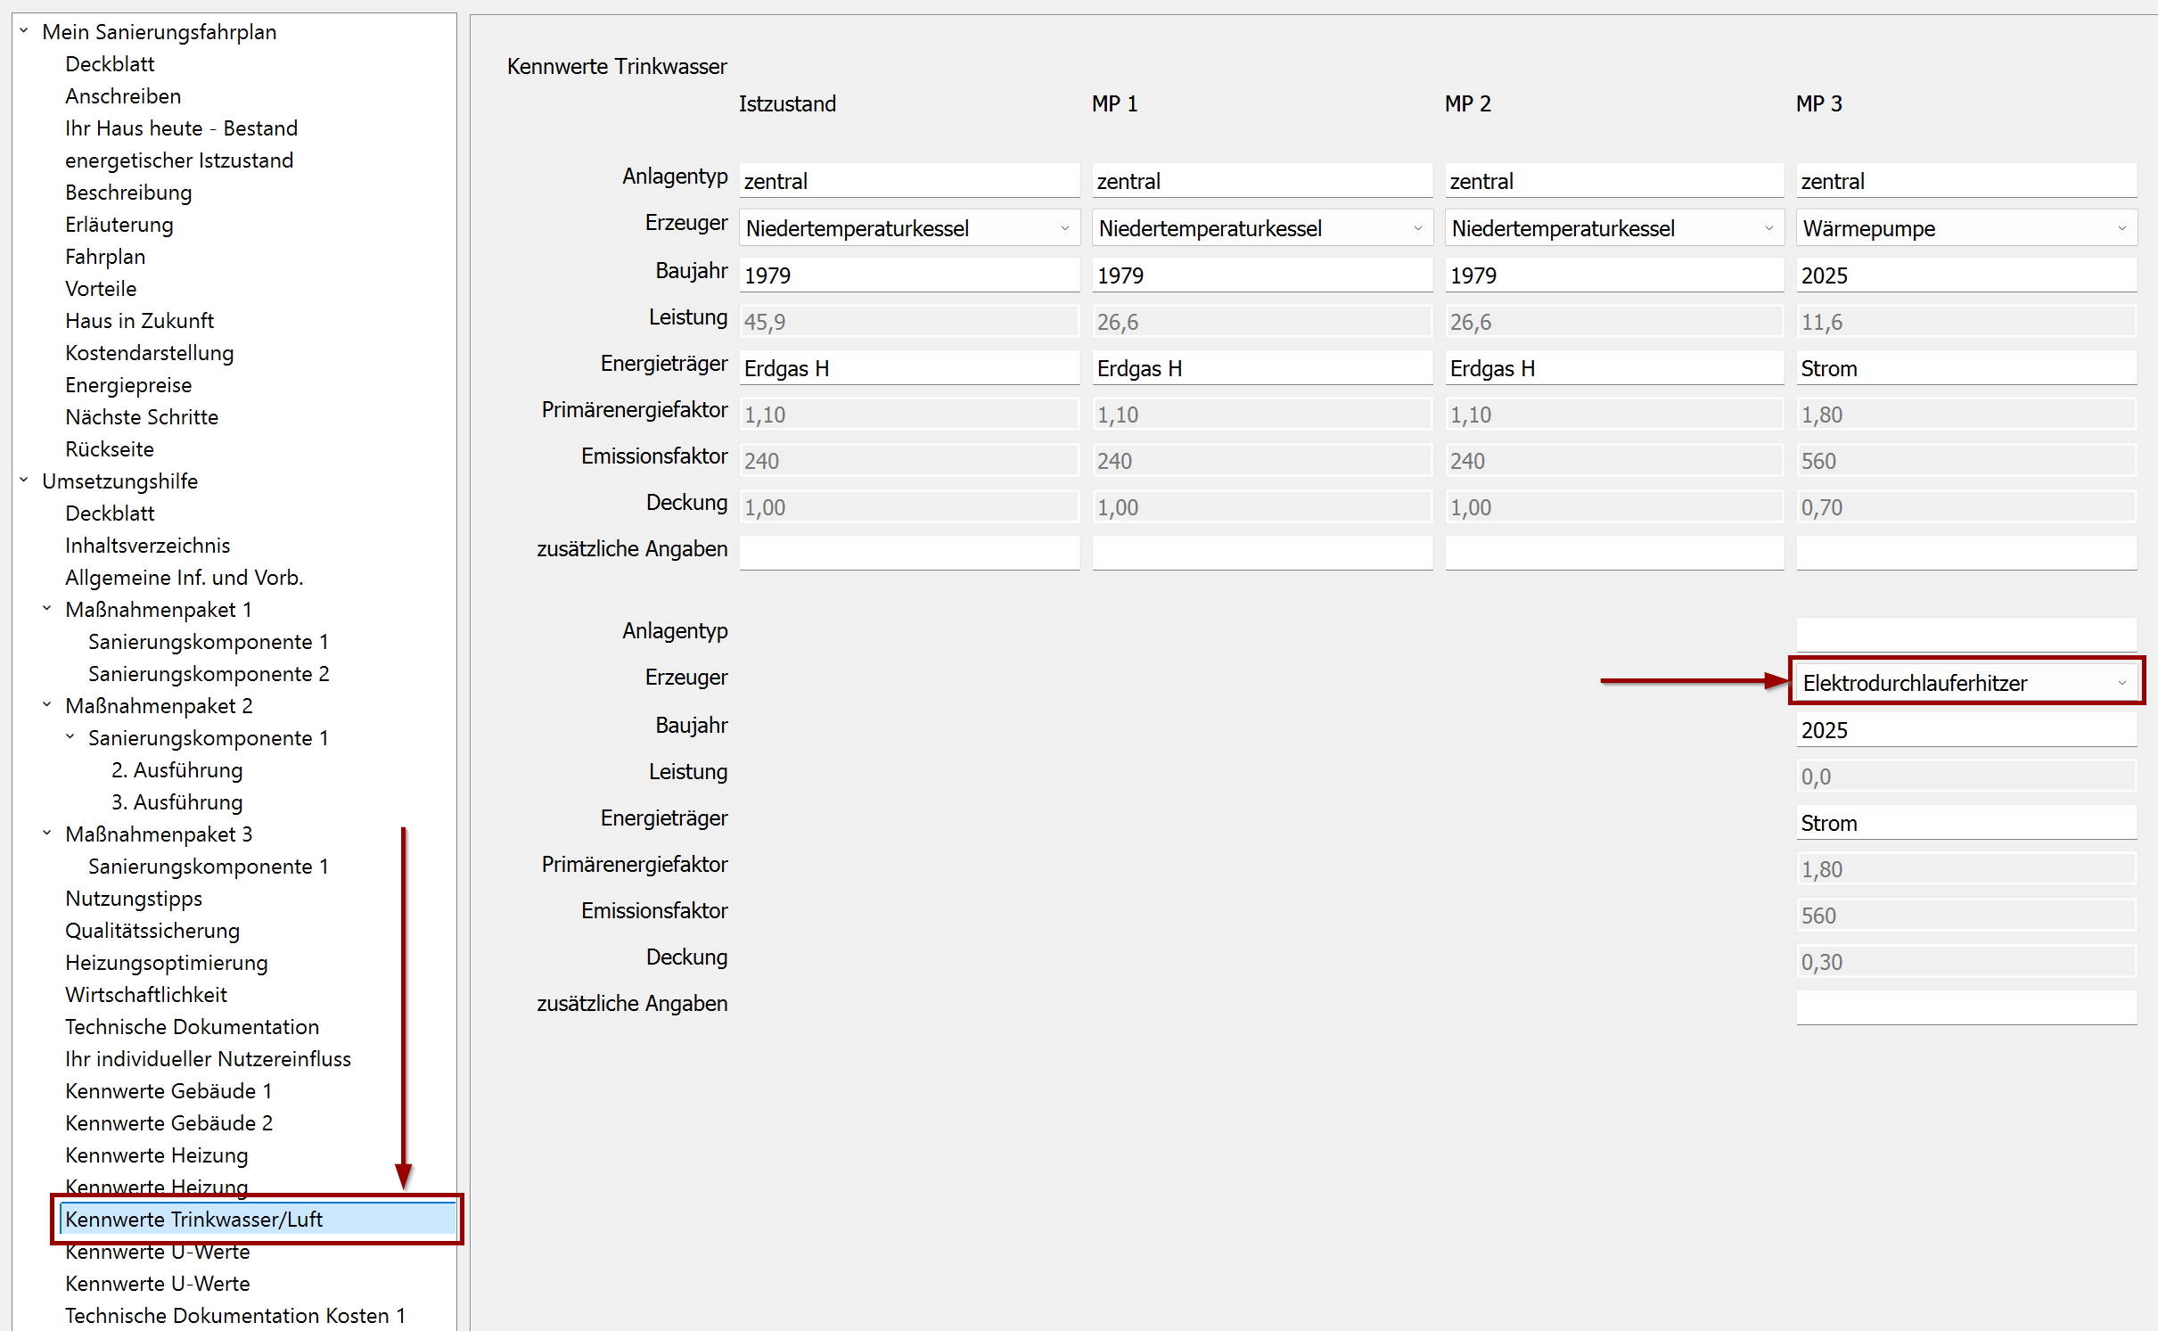Collapse the Umsetzungshilfe tree node
Image resolution: width=2158 pixels, height=1331 pixels.
click(x=24, y=481)
